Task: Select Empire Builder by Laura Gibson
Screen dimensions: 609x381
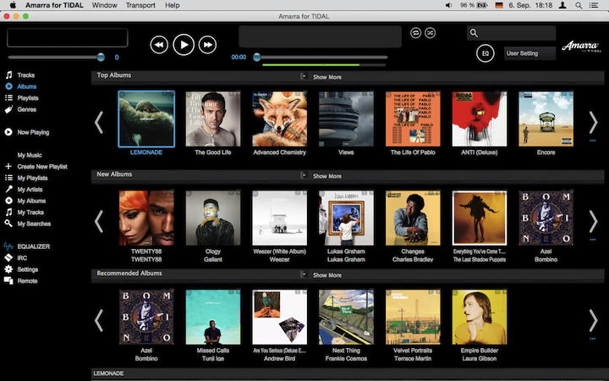Action: point(480,317)
